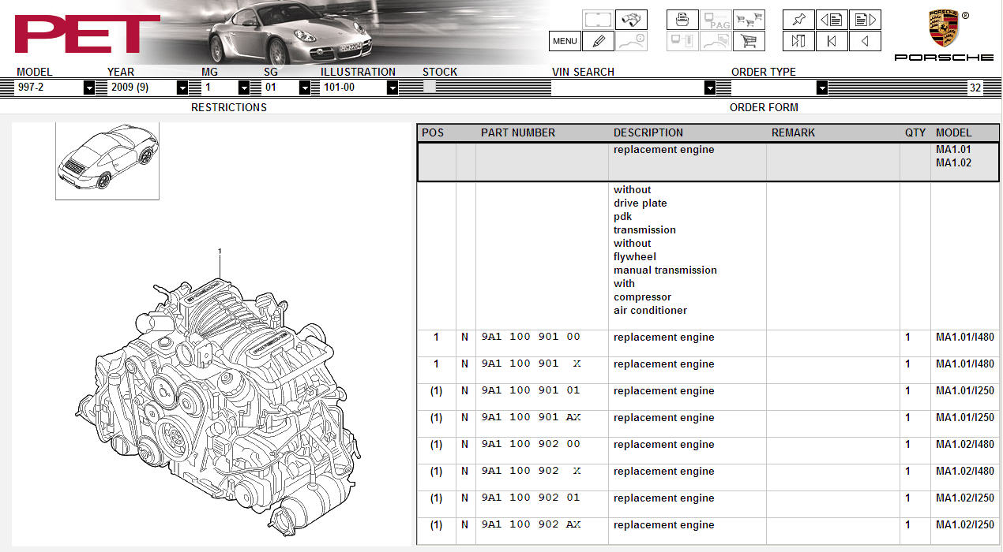
Task: Click the back triangle arrow icon
Action: [864, 41]
